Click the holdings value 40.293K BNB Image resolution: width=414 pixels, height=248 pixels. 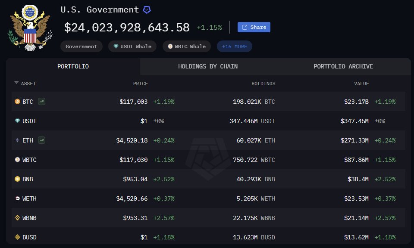256,179
